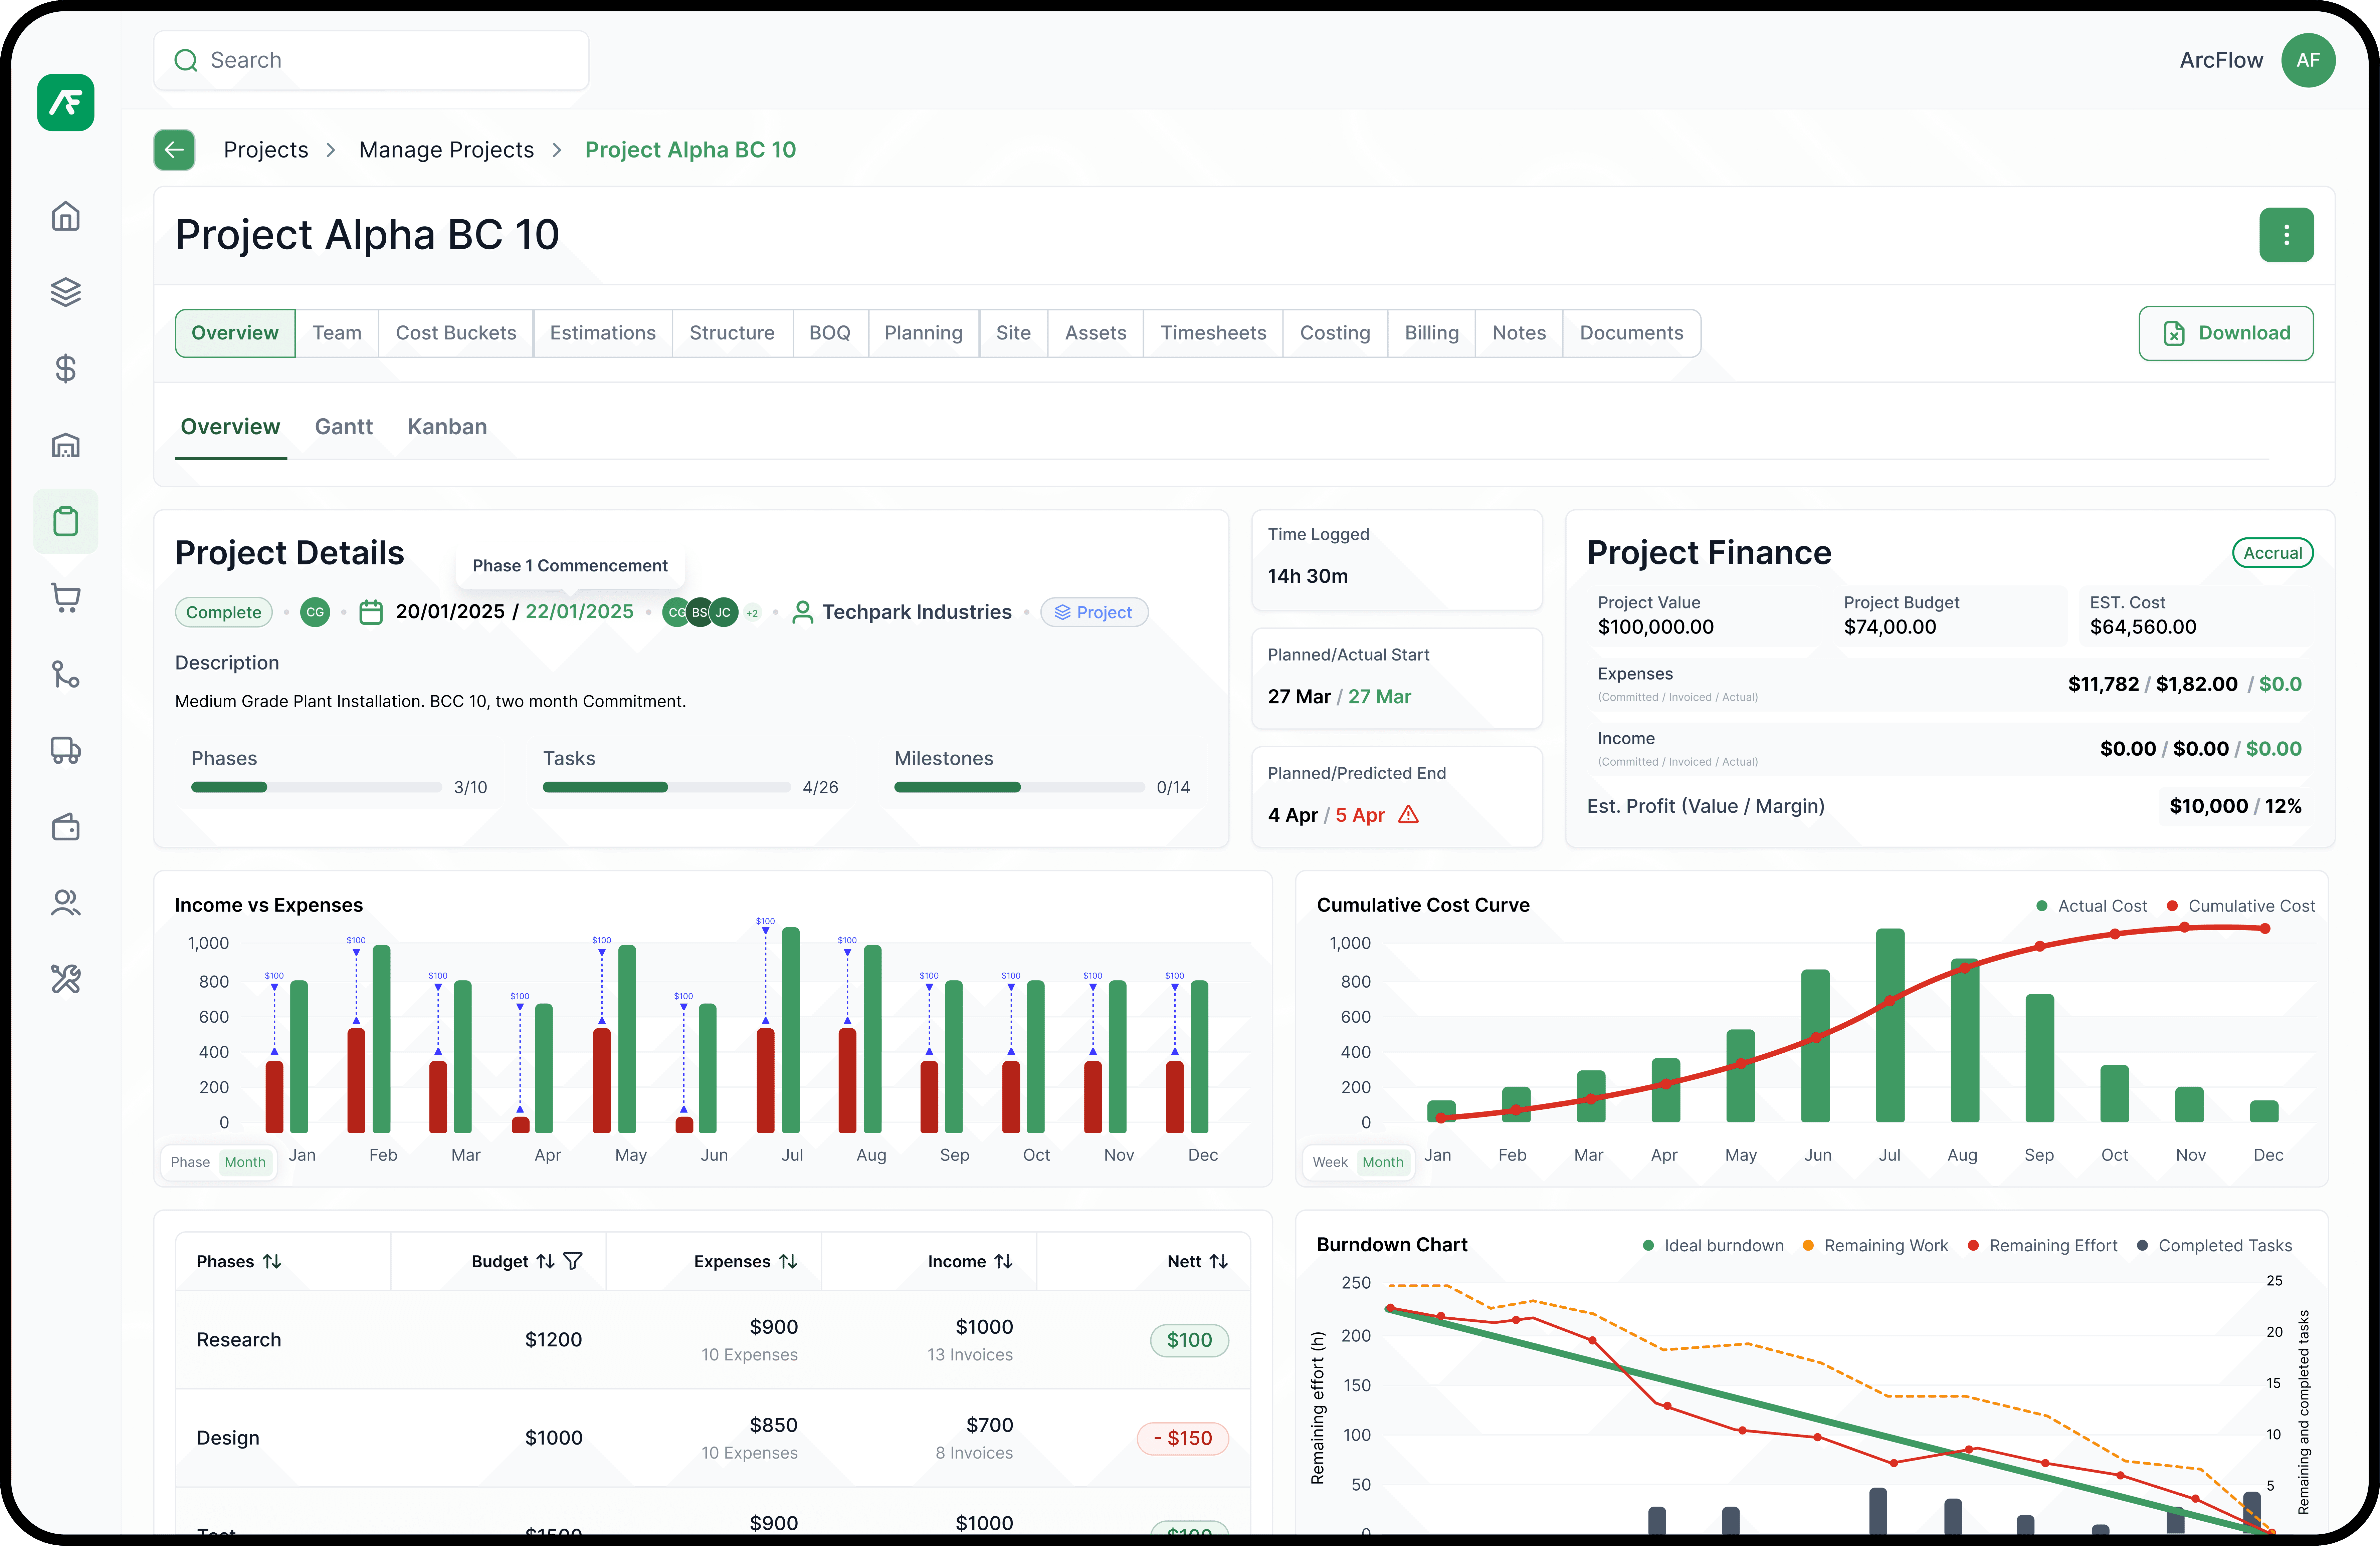Sort table by Expenses column
The width and height of the screenshot is (2380, 1546).
[788, 1261]
